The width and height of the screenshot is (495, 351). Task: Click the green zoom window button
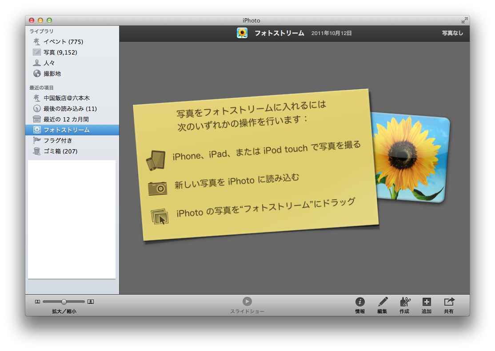coord(49,20)
